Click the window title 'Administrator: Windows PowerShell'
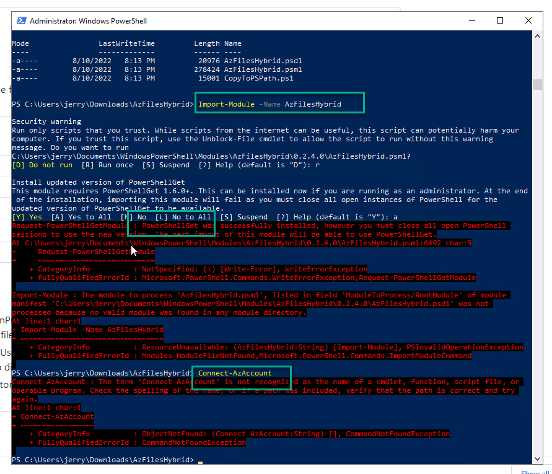The height and width of the screenshot is (474, 552). coord(88,21)
